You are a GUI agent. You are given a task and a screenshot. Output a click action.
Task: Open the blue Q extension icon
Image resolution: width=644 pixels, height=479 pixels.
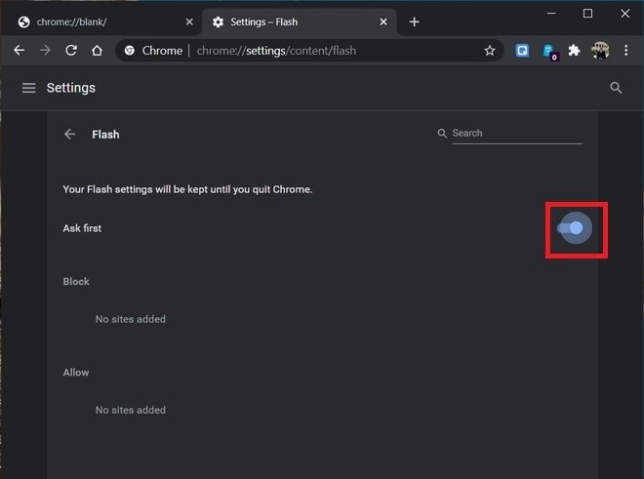(x=522, y=51)
